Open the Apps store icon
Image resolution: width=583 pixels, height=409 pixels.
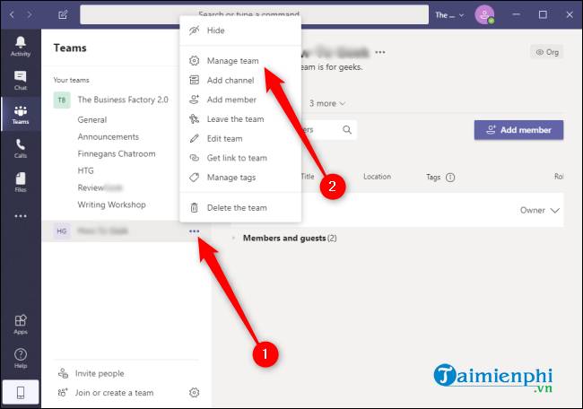[x=21, y=324]
